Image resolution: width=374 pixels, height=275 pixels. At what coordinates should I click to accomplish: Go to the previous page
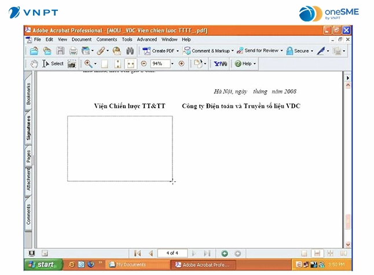(151, 254)
